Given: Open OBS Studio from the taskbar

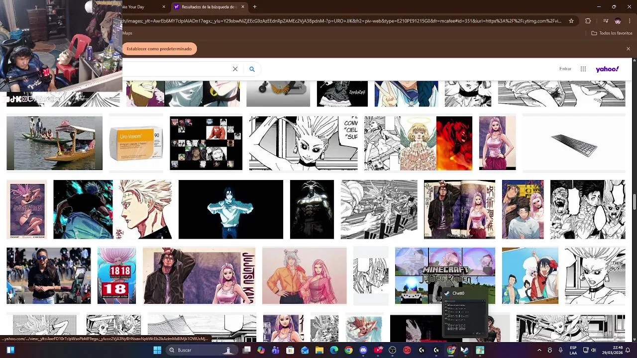Looking at the screenshot, I should [393, 350].
